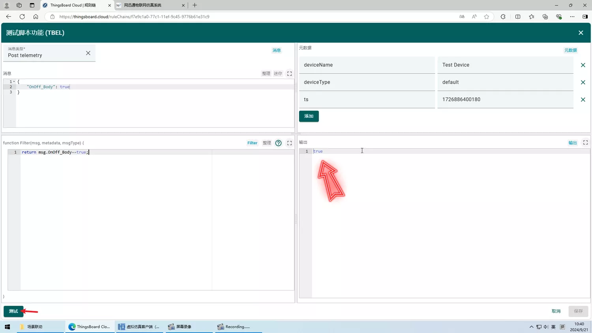Click the 添加 button to add metadata
This screenshot has width=592, height=333.
point(309,116)
